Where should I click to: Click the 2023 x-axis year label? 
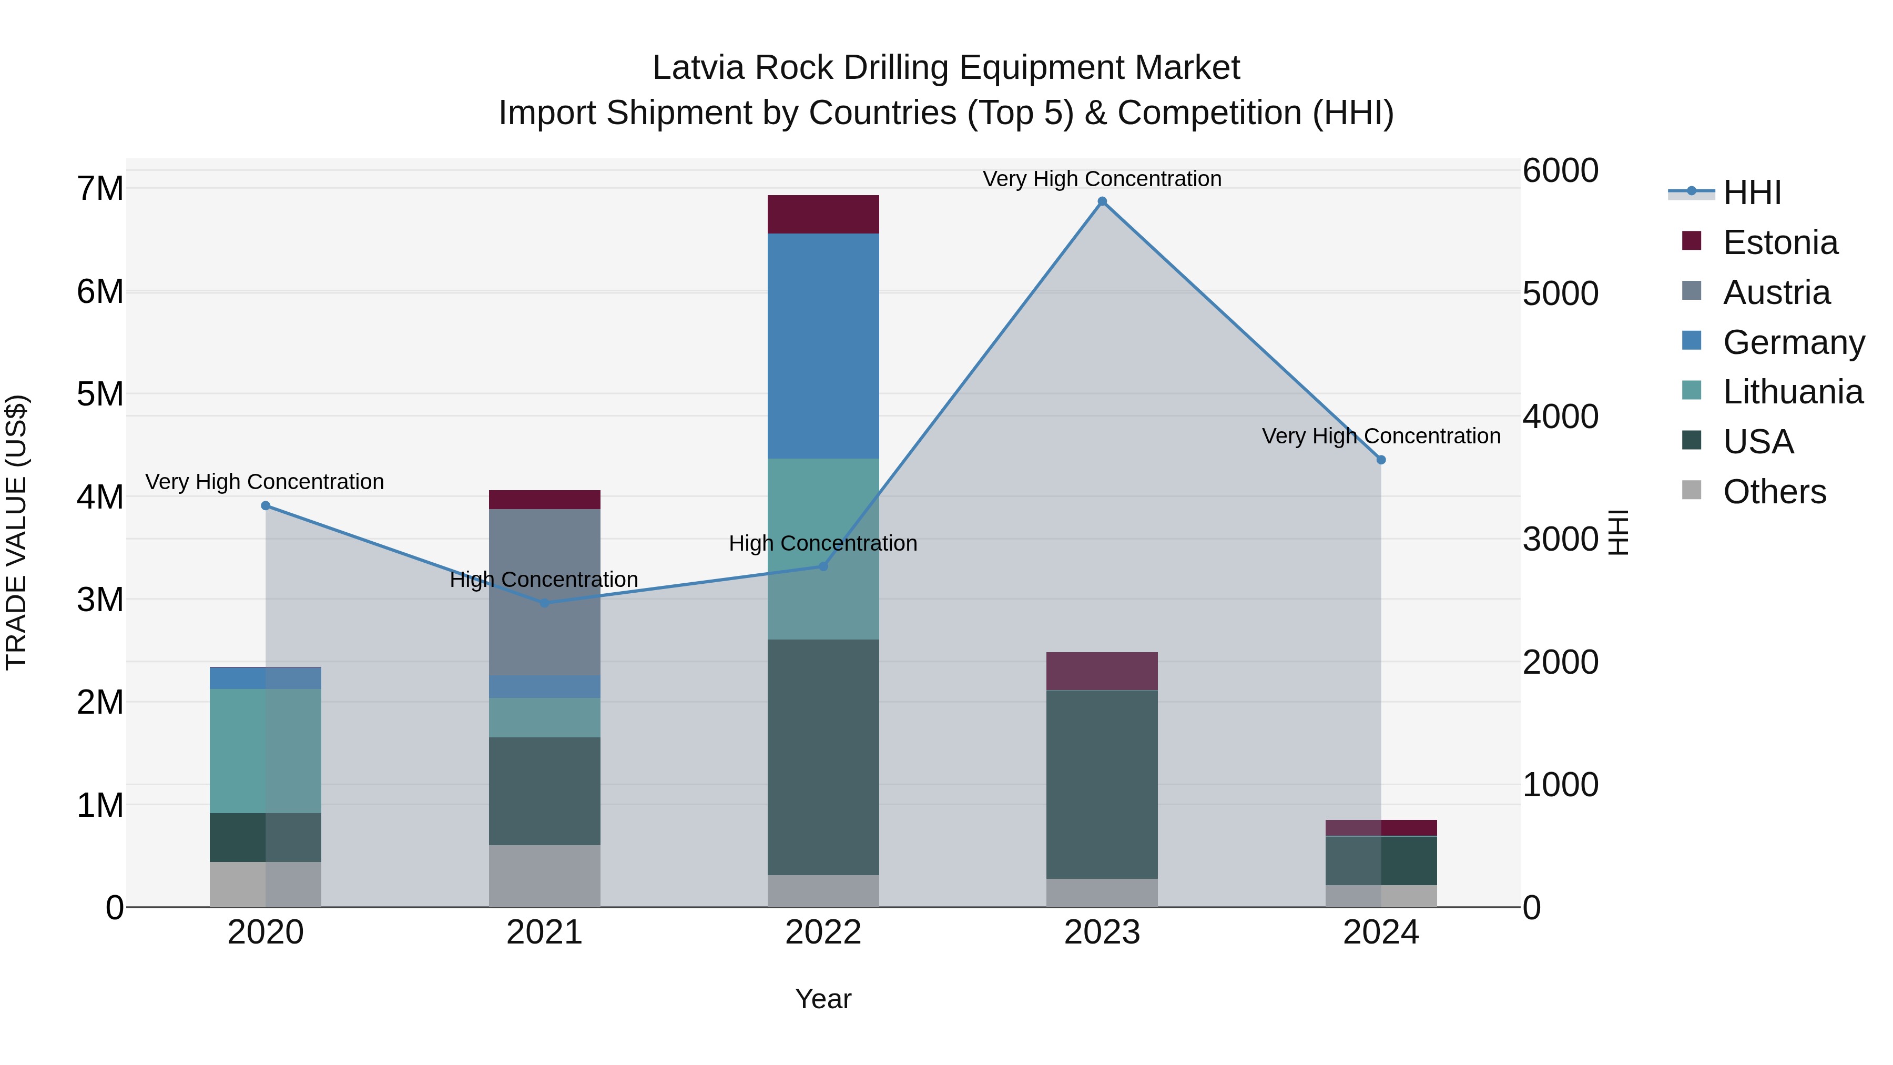[1102, 932]
